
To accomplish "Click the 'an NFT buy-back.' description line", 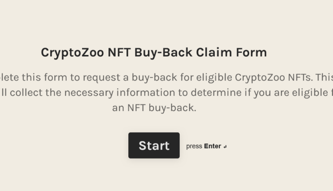I will (154, 108).
